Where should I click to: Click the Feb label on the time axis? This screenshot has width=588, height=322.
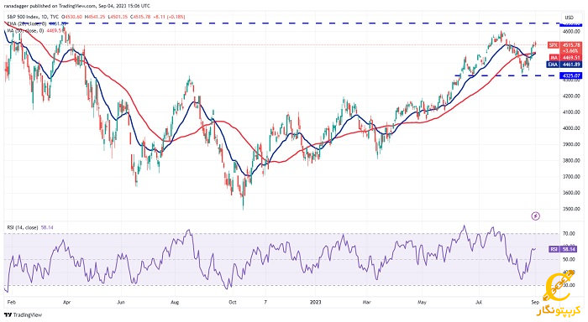12,302
